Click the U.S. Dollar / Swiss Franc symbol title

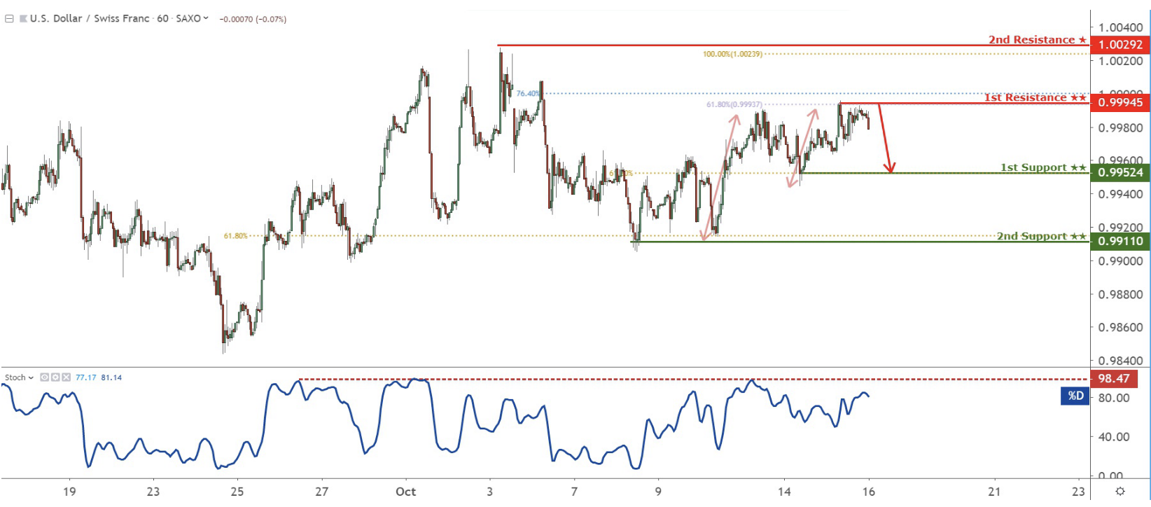pos(90,18)
